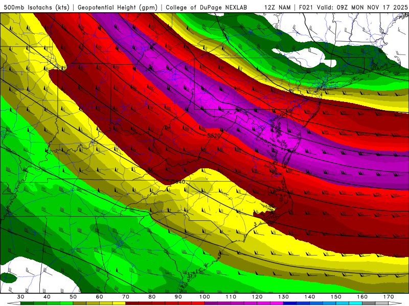Click the 130 kt legend label
Image resolution: width=409 pixels, height=306 pixels.
[x=283, y=297]
